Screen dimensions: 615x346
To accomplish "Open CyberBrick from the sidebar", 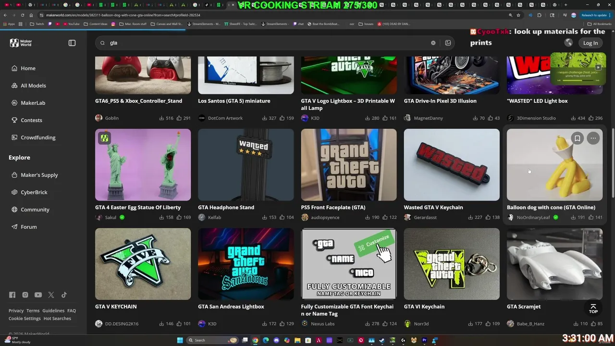I will 34,192.
